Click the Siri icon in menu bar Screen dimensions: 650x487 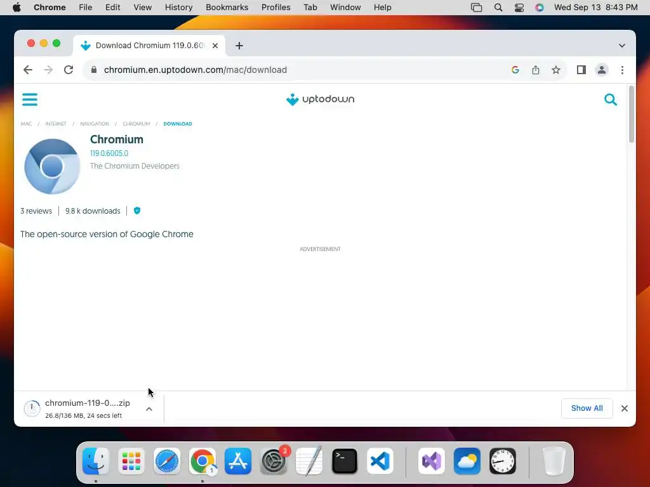click(x=540, y=8)
